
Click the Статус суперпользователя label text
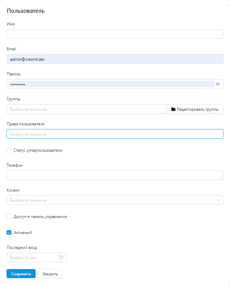pyautogui.click(x=38, y=150)
